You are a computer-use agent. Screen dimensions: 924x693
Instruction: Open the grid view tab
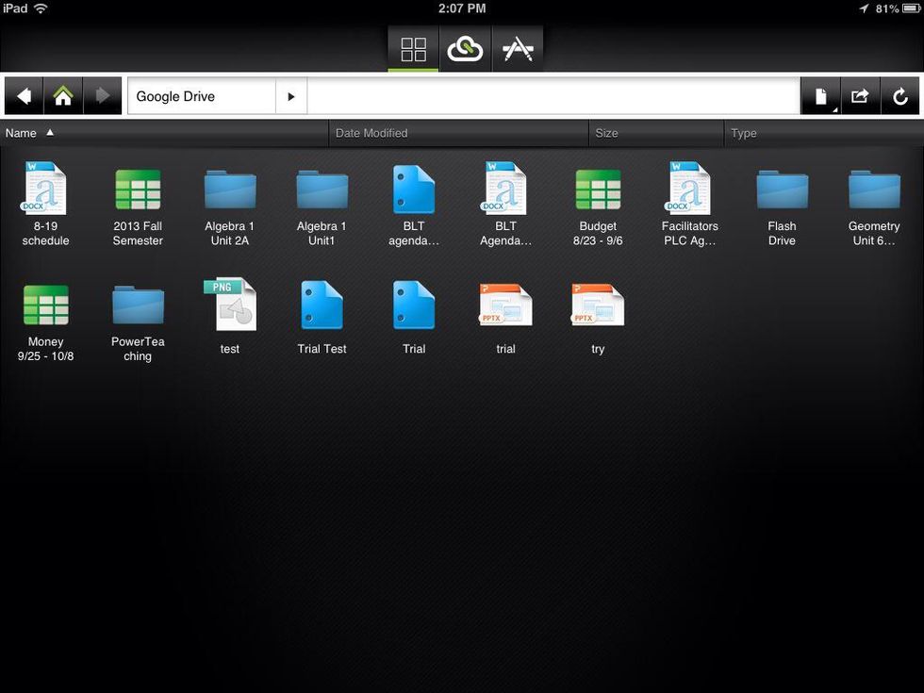click(413, 49)
